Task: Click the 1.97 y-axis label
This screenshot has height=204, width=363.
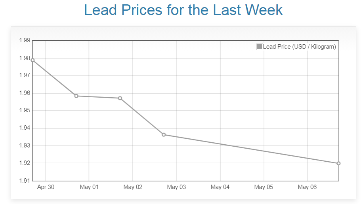Action: [x=25, y=76]
